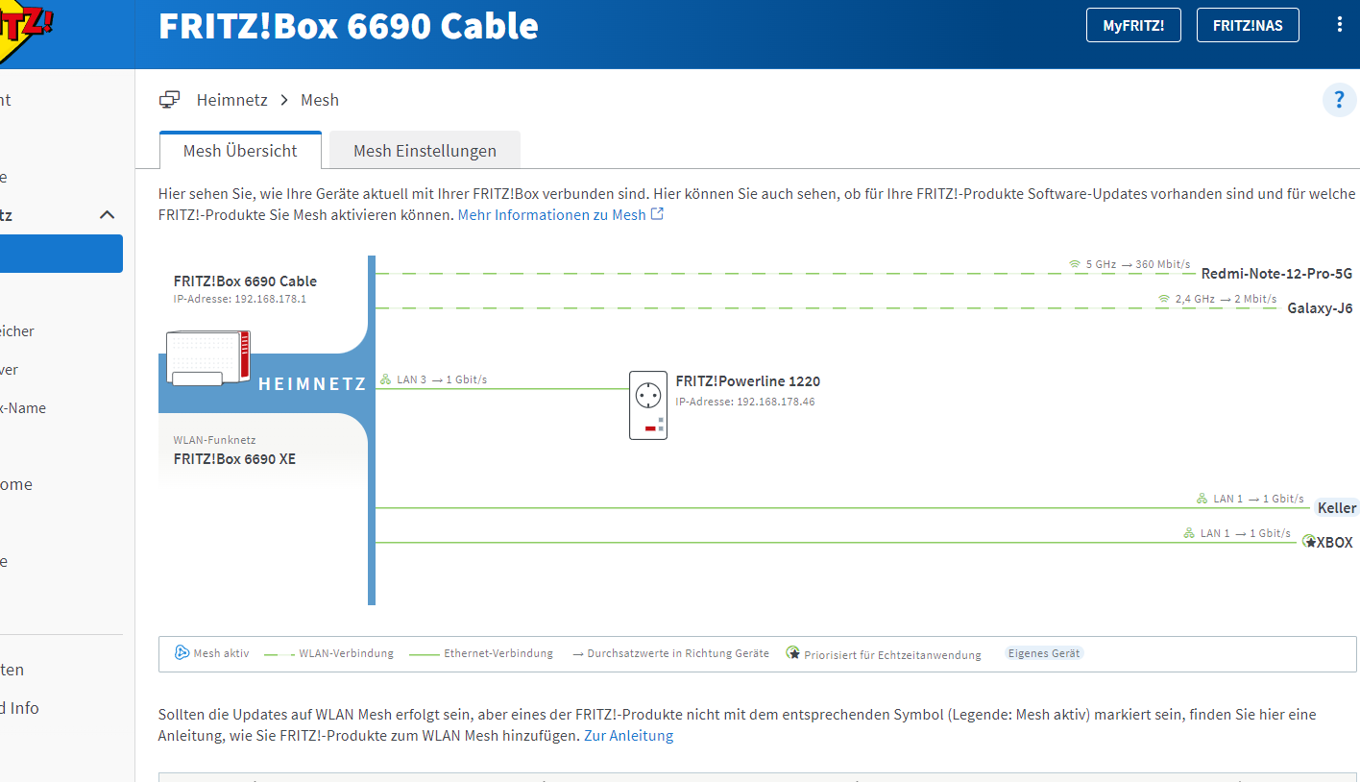This screenshot has width=1360, height=782.
Task: Click the FRITZ!Powerline 1220 adapter image
Action: 648,405
